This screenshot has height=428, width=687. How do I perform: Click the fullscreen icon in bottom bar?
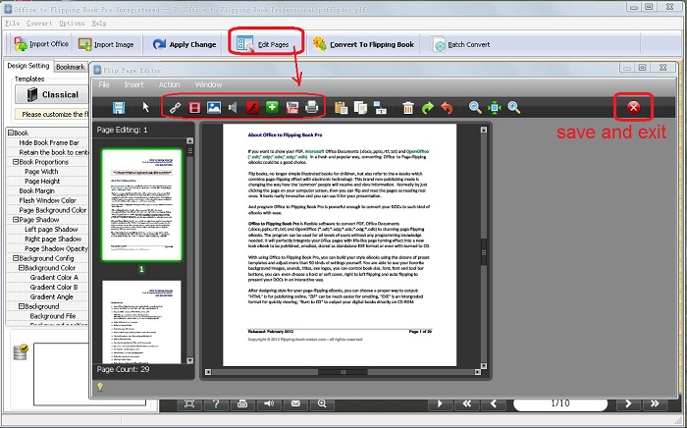pyautogui.click(x=189, y=403)
